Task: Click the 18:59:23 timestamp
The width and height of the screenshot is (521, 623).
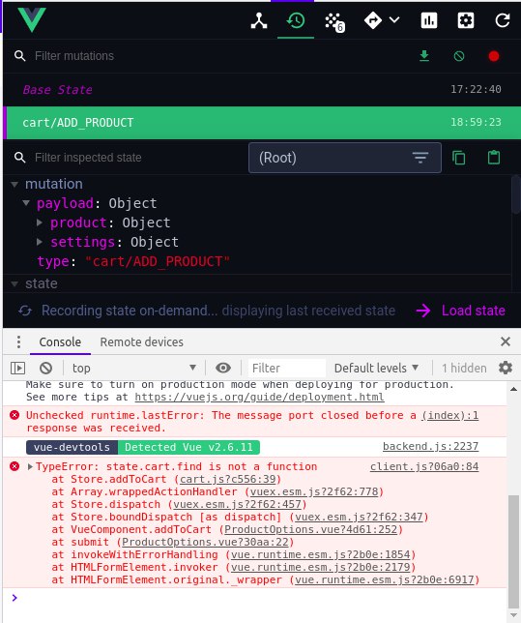Action: (476, 122)
